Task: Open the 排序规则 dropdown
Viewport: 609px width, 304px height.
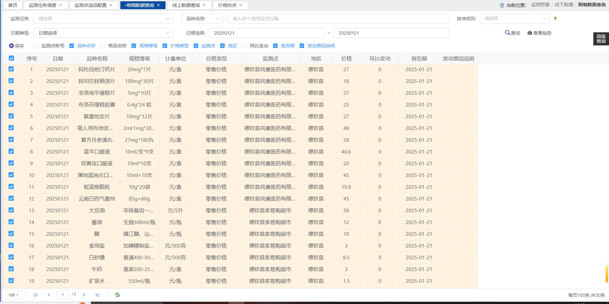Action: (514, 19)
